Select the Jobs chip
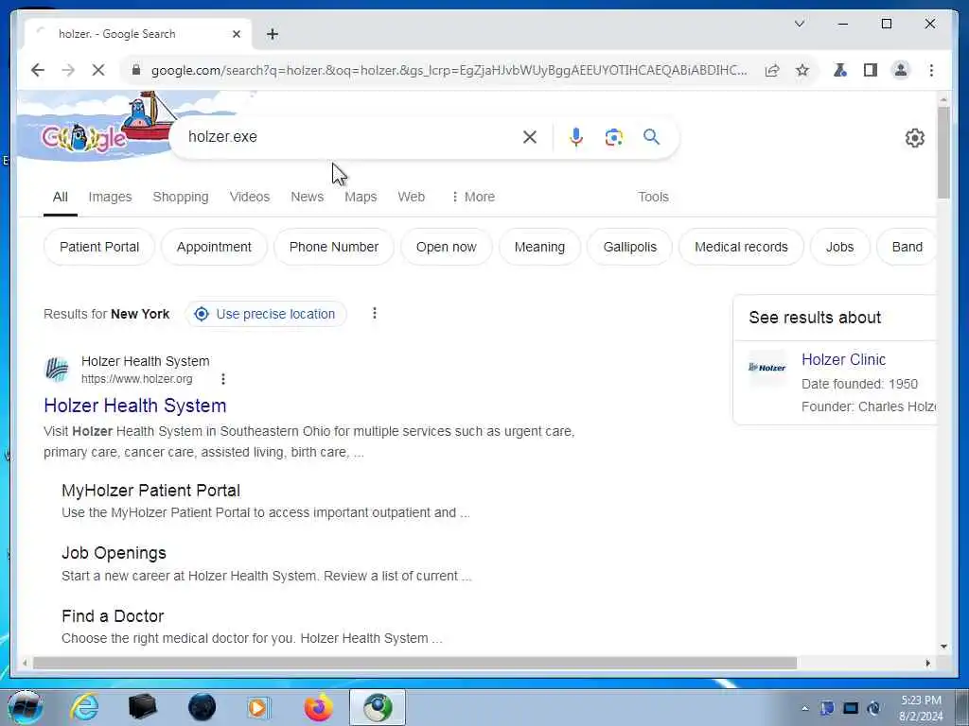The height and width of the screenshot is (726, 969). click(840, 247)
